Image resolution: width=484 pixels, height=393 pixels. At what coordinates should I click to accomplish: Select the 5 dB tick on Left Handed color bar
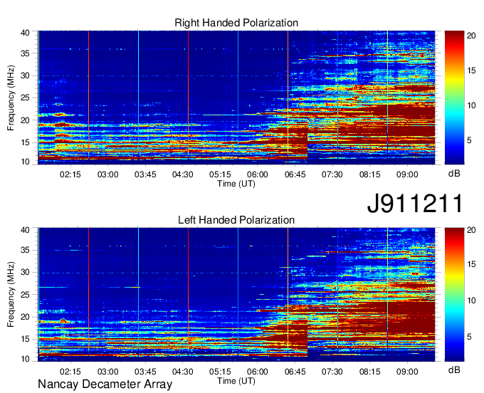coord(469,337)
